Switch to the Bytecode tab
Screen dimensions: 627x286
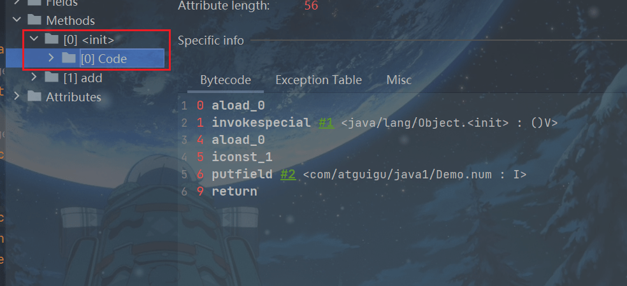tap(225, 80)
